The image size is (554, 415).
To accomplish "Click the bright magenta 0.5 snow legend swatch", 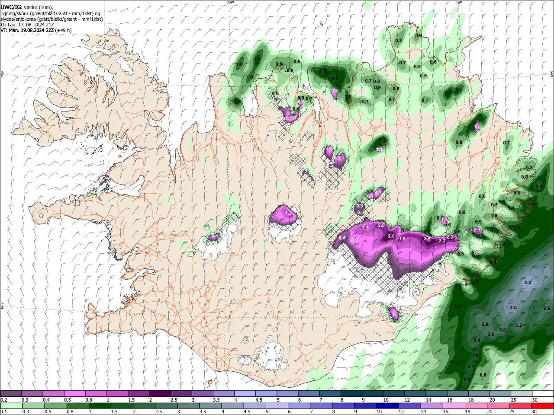I will pyautogui.click(x=74, y=394).
